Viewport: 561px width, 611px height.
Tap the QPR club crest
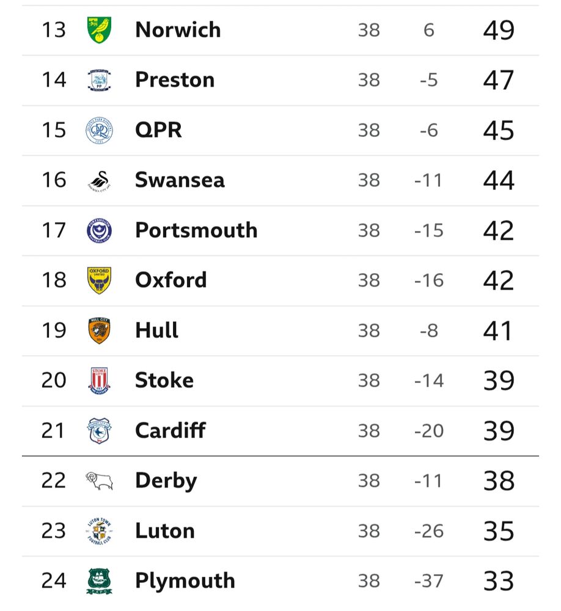(x=99, y=130)
